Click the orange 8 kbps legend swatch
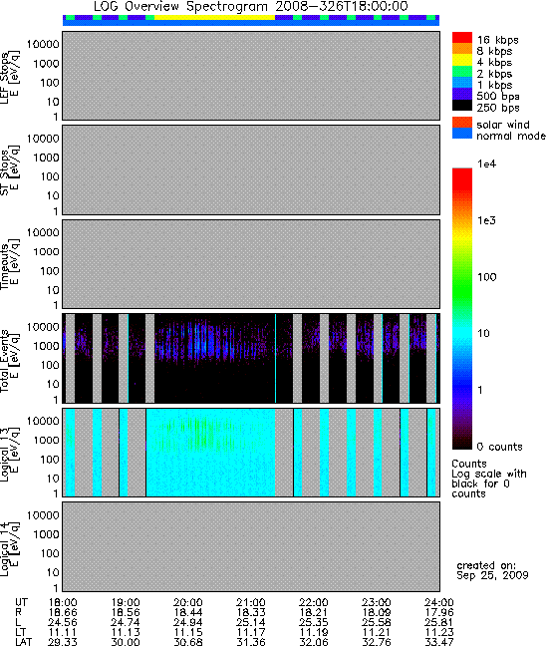This screenshot has width=546, height=646. [462, 49]
